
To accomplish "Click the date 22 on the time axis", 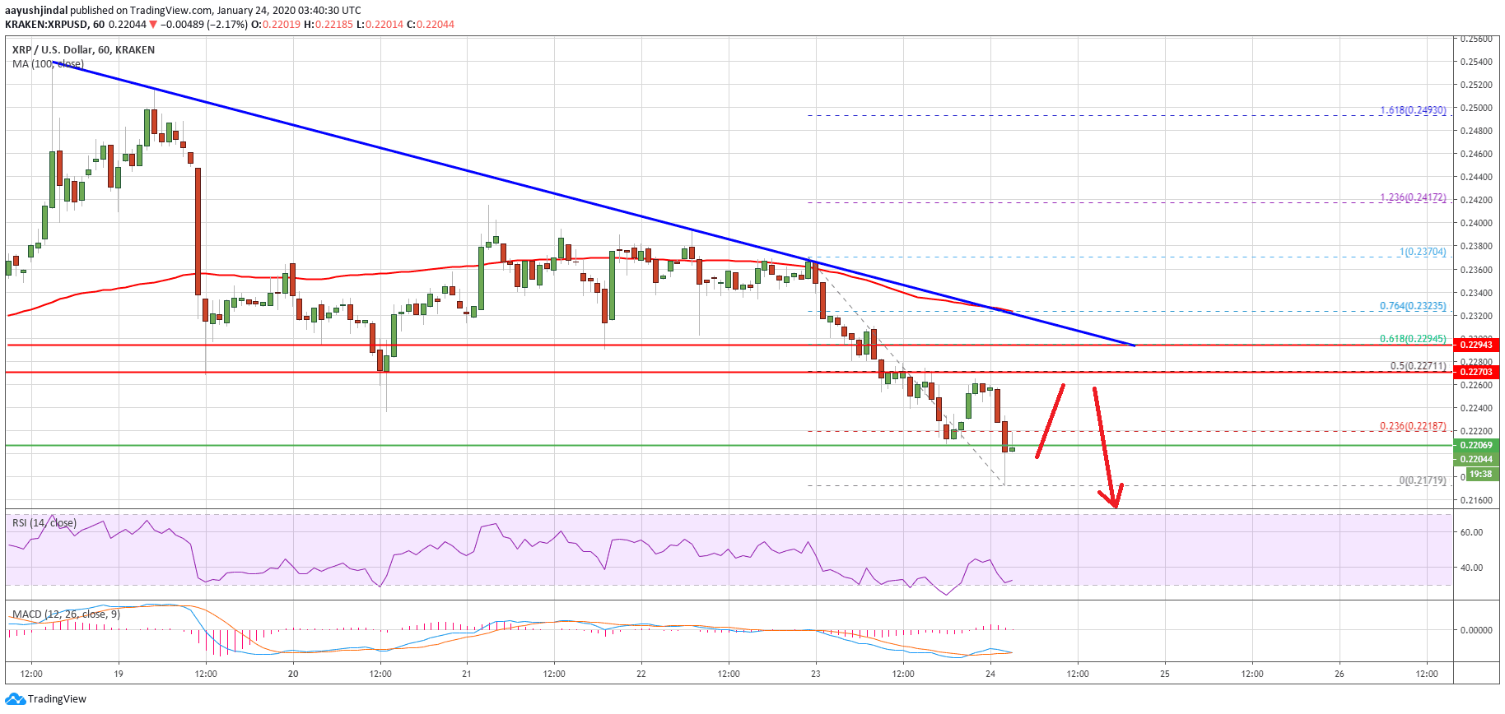I will pyautogui.click(x=641, y=674).
